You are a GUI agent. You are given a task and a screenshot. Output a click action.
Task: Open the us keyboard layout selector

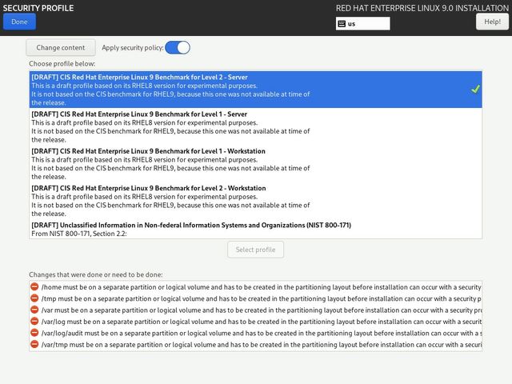point(362,23)
